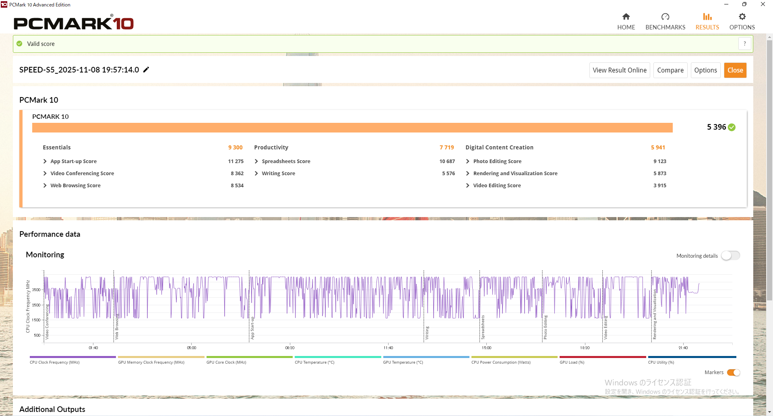Screen dimensions: 773x416
Task: Click the Home house icon
Action: click(x=626, y=17)
